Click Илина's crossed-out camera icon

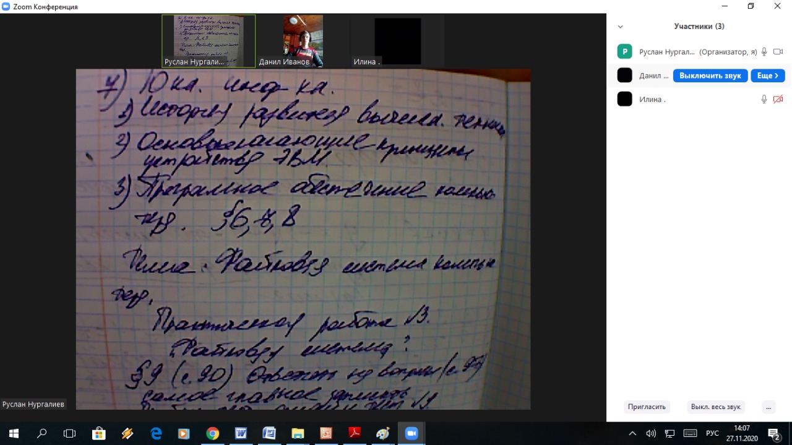[x=778, y=99]
